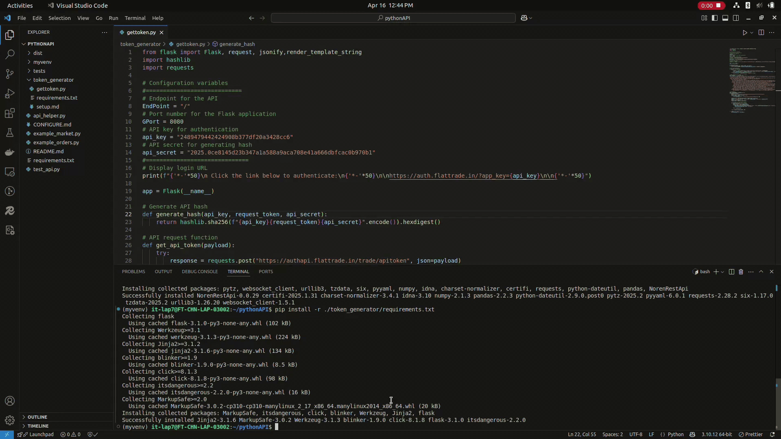This screenshot has width=781, height=439.
Task: Open Customize Layout icon
Action: tap(704, 18)
